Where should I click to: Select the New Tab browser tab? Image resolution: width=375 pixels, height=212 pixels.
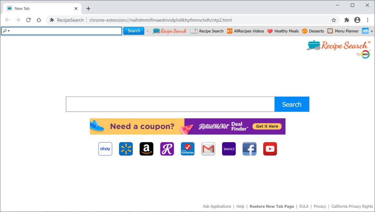coord(42,8)
